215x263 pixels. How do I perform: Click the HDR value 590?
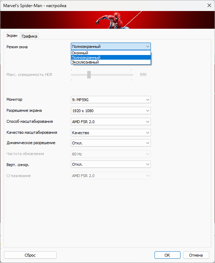coord(143,75)
